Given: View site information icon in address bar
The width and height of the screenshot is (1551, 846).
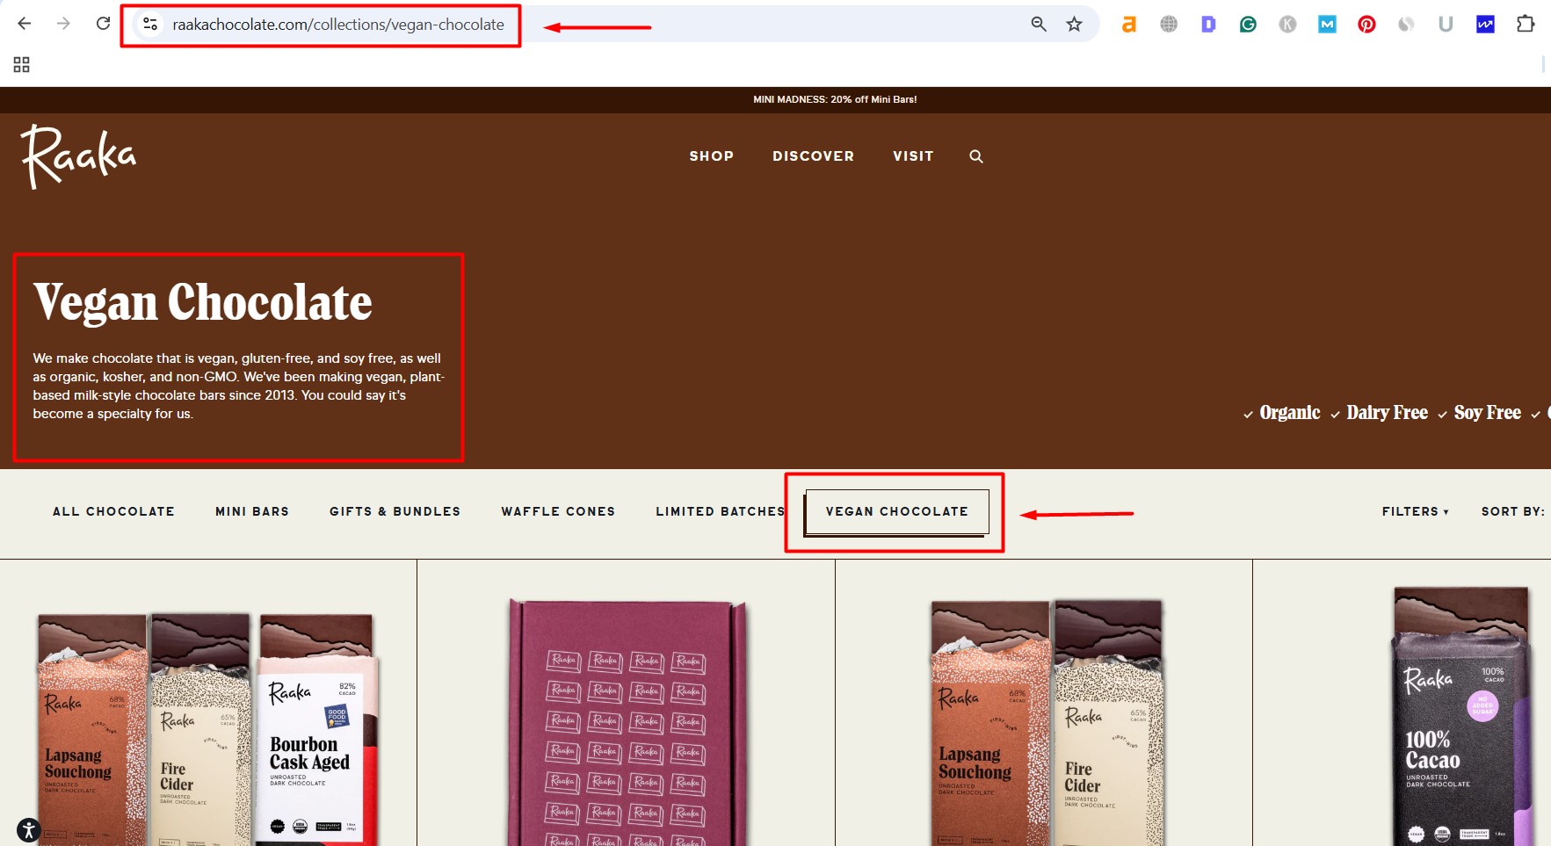Looking at the screenshot, I should (x=150, y=25).
